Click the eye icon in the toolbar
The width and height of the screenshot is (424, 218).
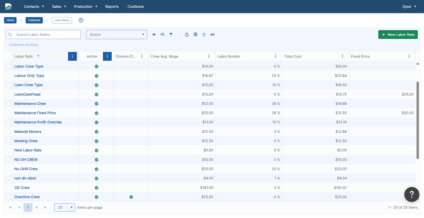point(154,35)
